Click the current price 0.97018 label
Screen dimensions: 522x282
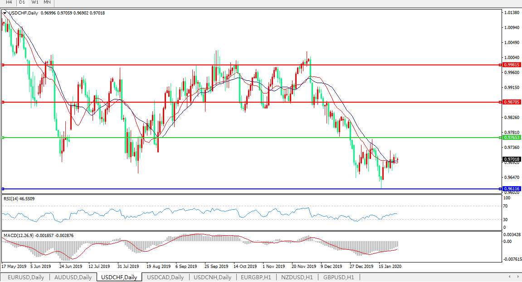coord(512,159)
